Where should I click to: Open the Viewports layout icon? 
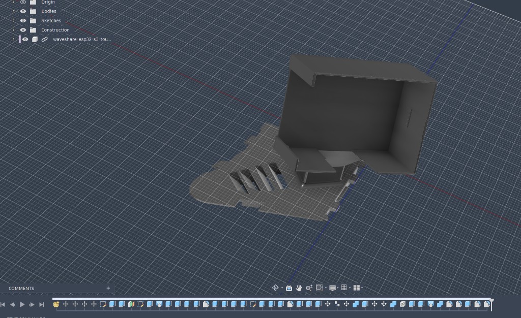coord(357,288)
